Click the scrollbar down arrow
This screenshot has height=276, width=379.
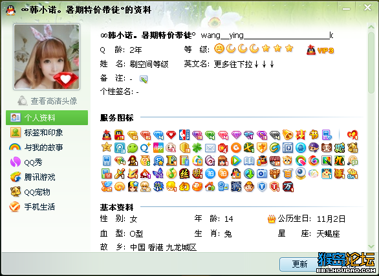coord(371,246)
